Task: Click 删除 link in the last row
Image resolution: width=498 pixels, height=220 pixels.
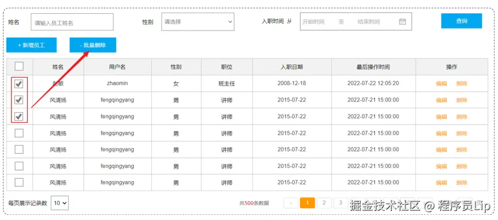Action: pyautogui.click(x=462, y=183)
